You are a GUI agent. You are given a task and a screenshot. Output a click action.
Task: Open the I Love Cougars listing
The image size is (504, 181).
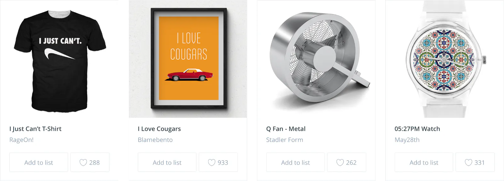click(x=159, y=129)
